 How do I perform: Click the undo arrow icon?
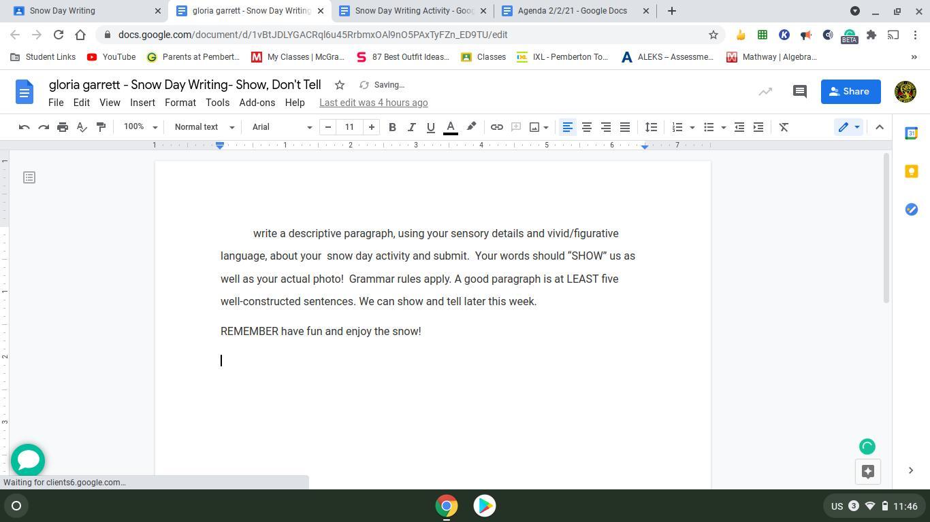(x=25, y=127)
